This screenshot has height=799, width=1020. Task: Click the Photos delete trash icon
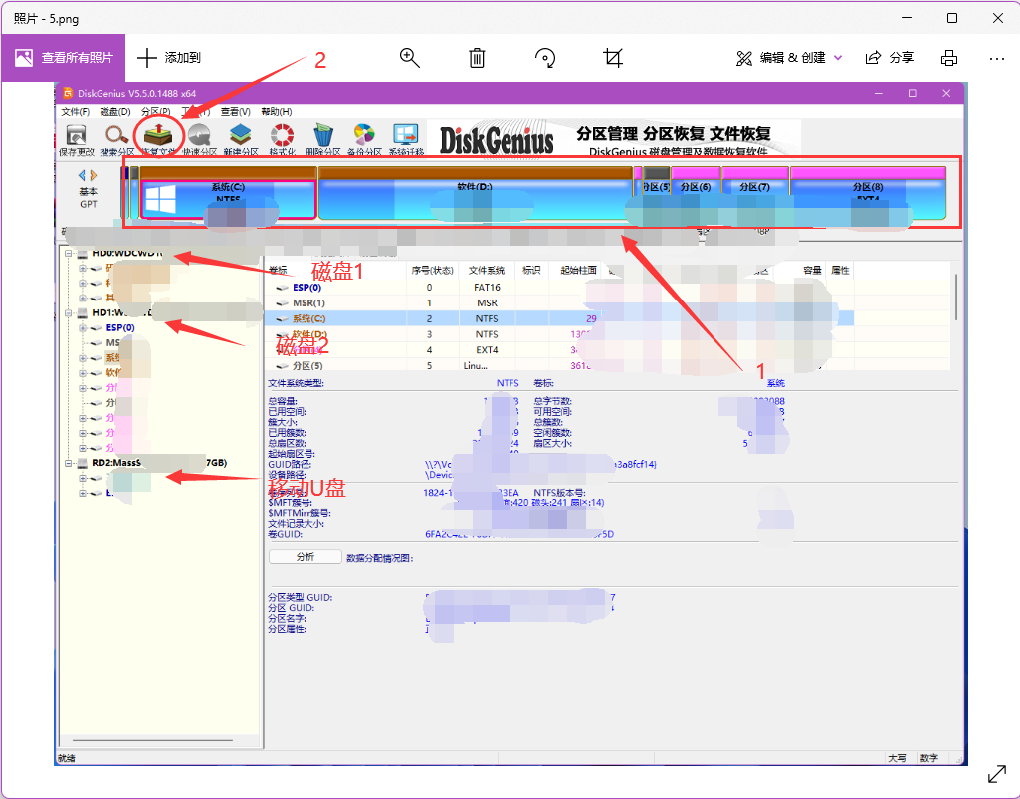point(477,58)
